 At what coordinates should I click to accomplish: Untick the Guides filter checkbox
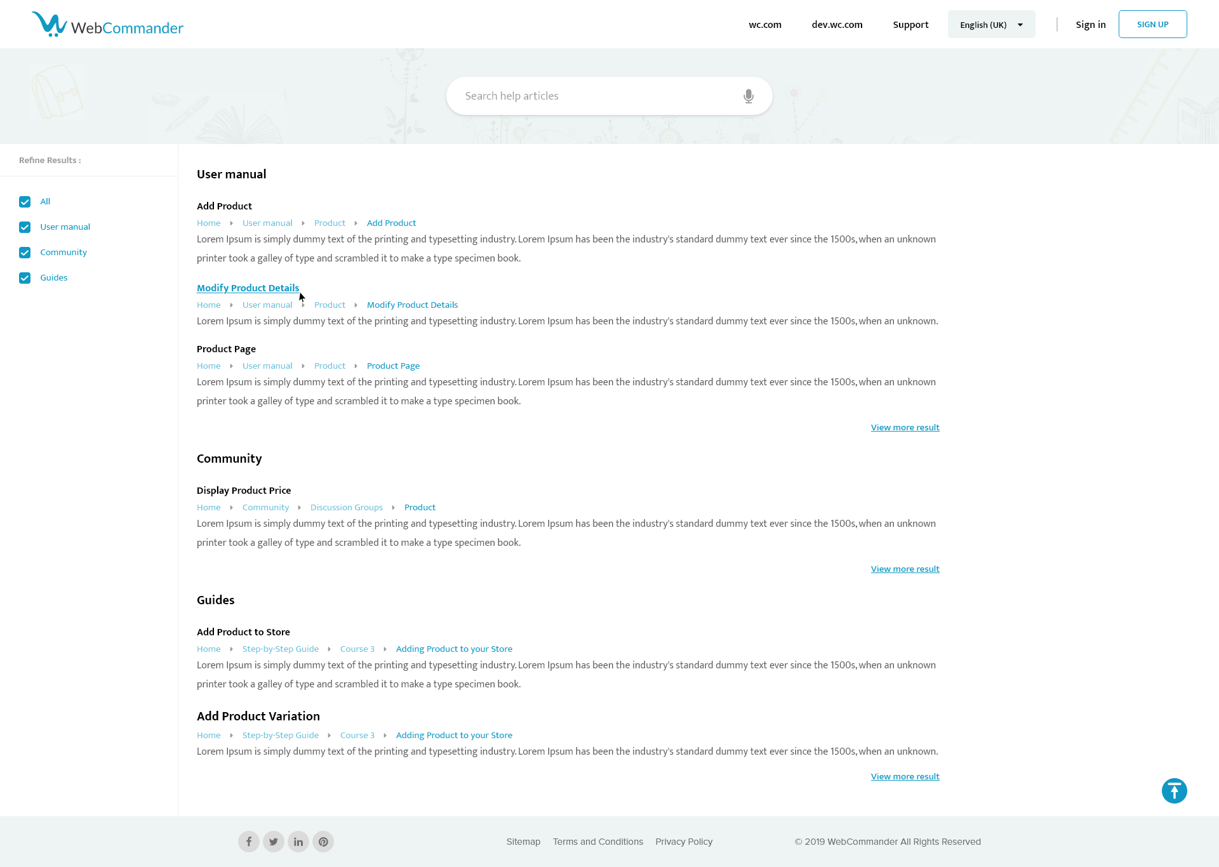[25, 278]
